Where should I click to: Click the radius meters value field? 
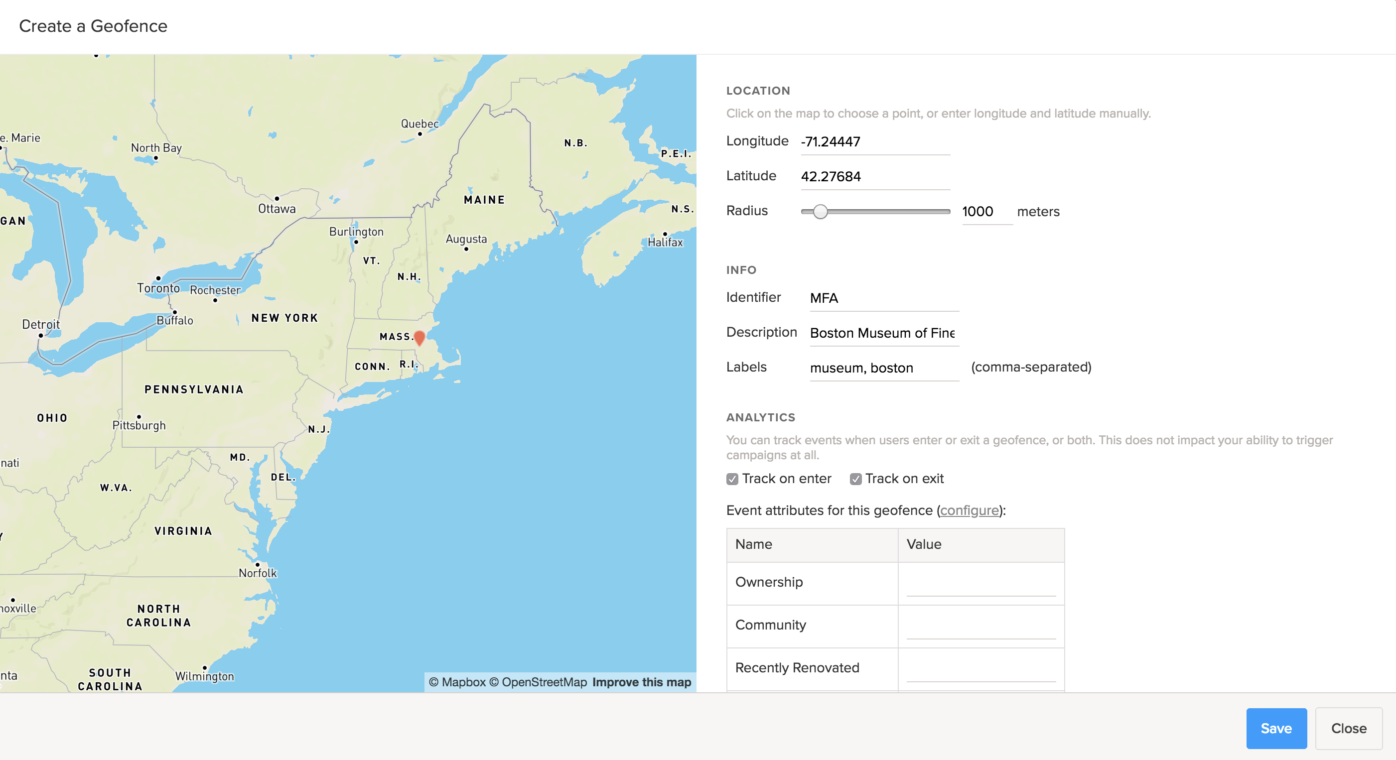click(986, 211)
